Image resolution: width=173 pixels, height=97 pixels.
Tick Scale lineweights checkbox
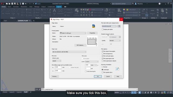86,71
